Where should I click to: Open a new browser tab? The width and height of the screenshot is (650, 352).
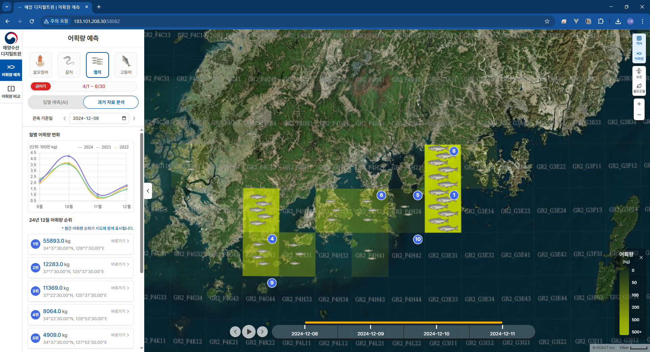click(99, 7)
